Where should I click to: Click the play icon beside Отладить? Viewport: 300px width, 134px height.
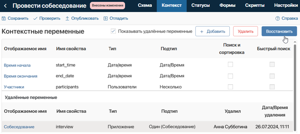(x=105, y=18)
